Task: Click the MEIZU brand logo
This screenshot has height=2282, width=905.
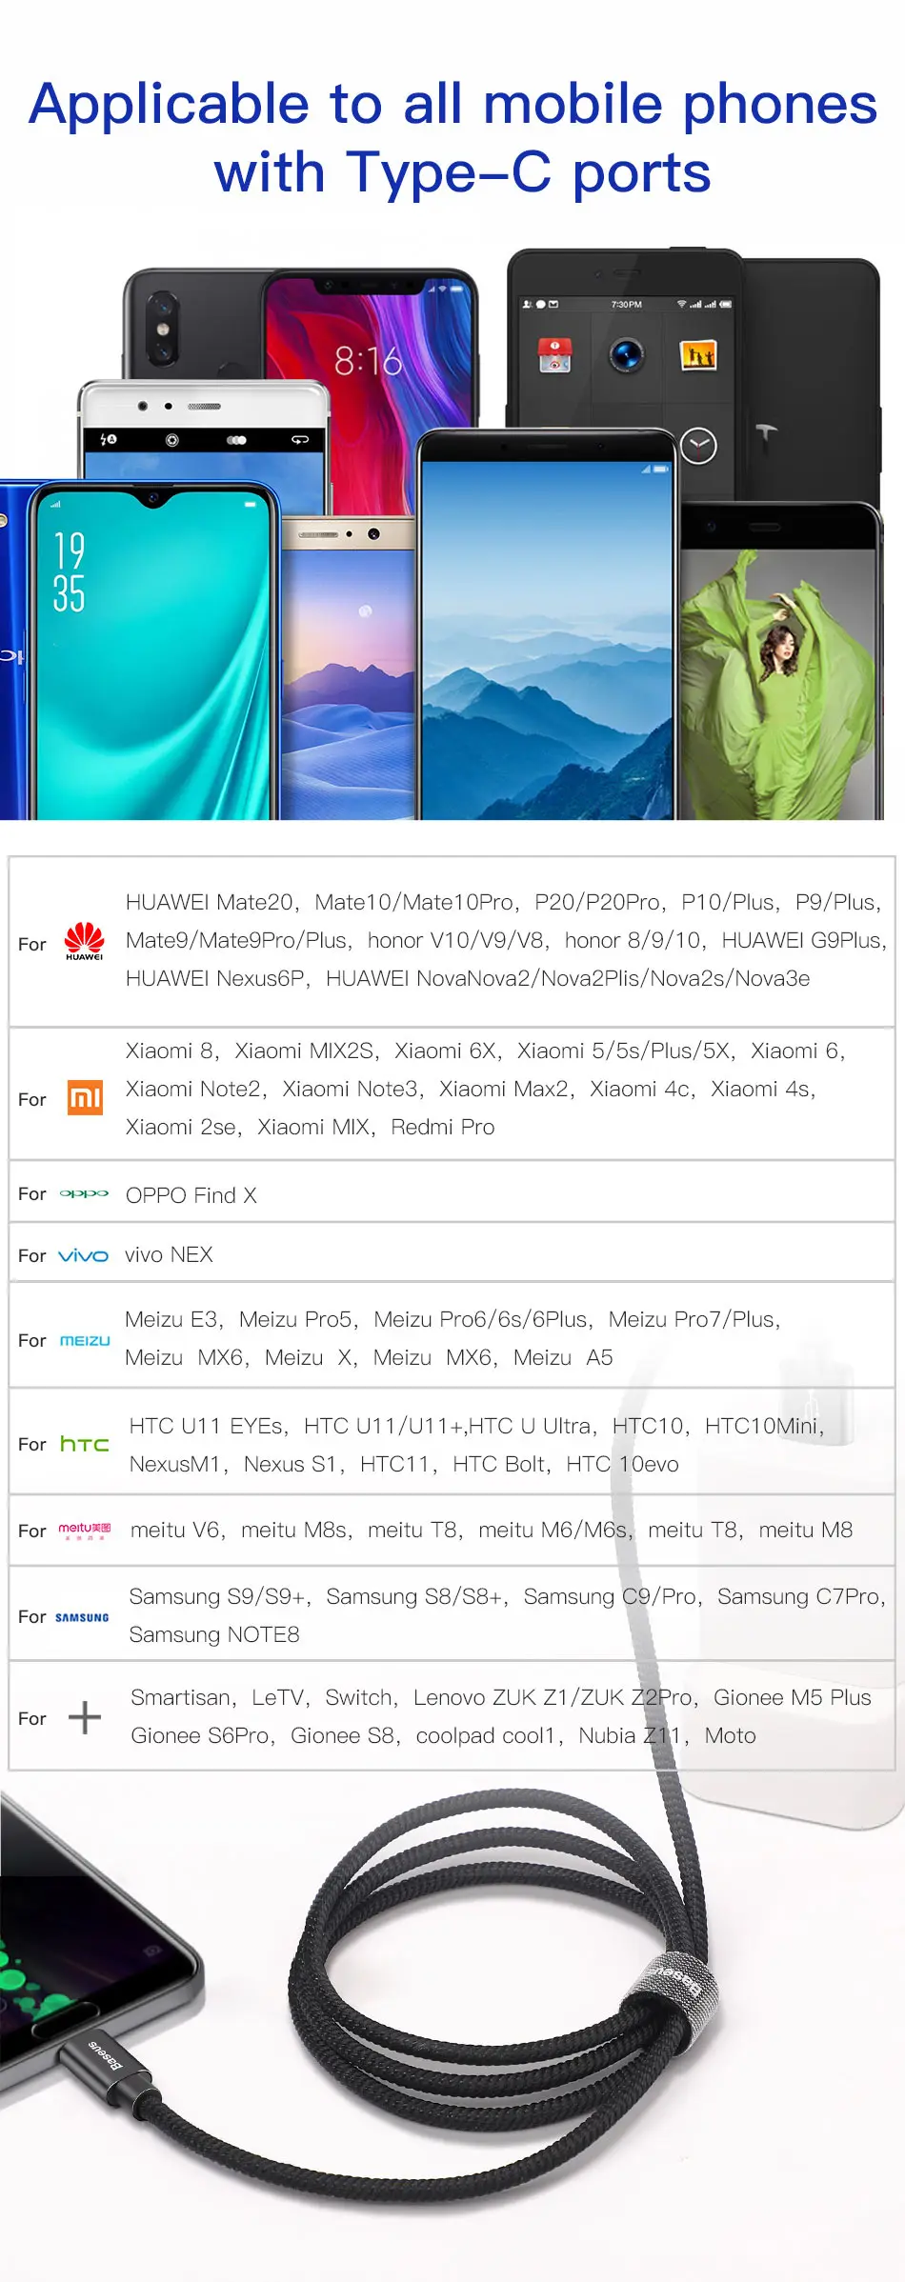Action: pos(85,1340)
